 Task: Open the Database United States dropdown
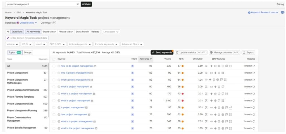[x=27, y=23]
